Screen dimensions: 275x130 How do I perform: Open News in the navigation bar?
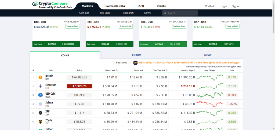tap(147, 13)
